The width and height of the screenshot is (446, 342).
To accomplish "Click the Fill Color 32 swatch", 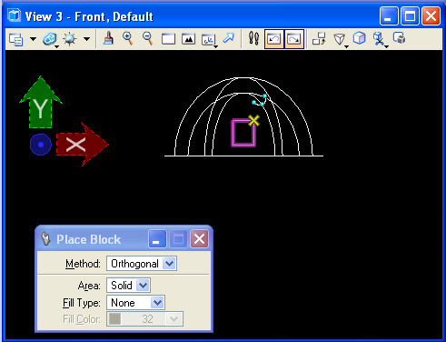I will (115, 319).
